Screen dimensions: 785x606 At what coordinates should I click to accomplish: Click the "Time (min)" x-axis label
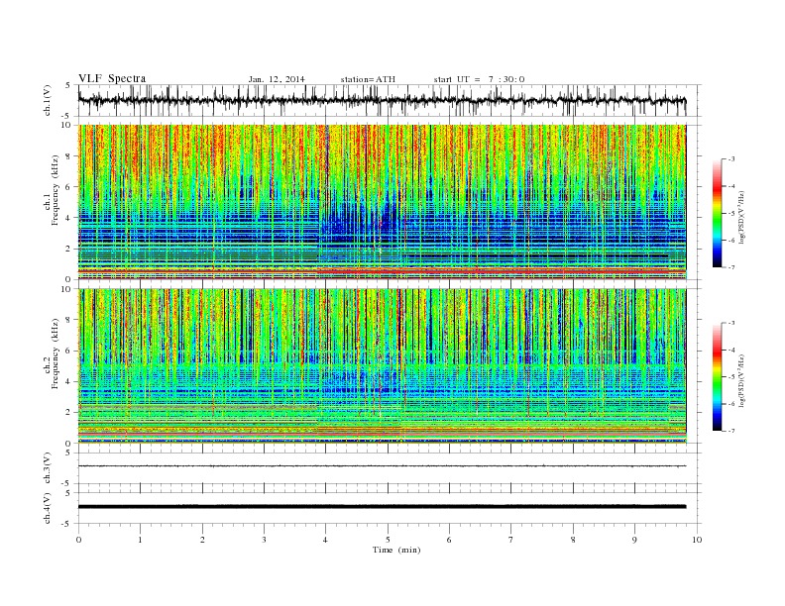396,550
